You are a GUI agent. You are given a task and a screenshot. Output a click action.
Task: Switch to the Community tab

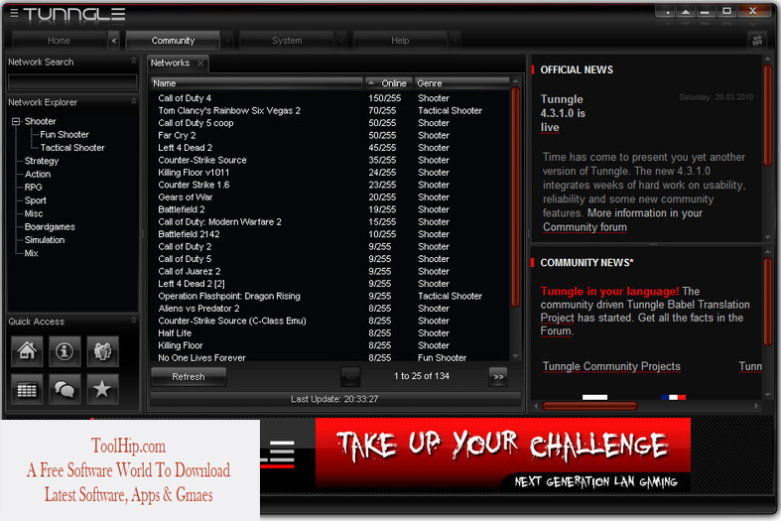click(173, 41)
